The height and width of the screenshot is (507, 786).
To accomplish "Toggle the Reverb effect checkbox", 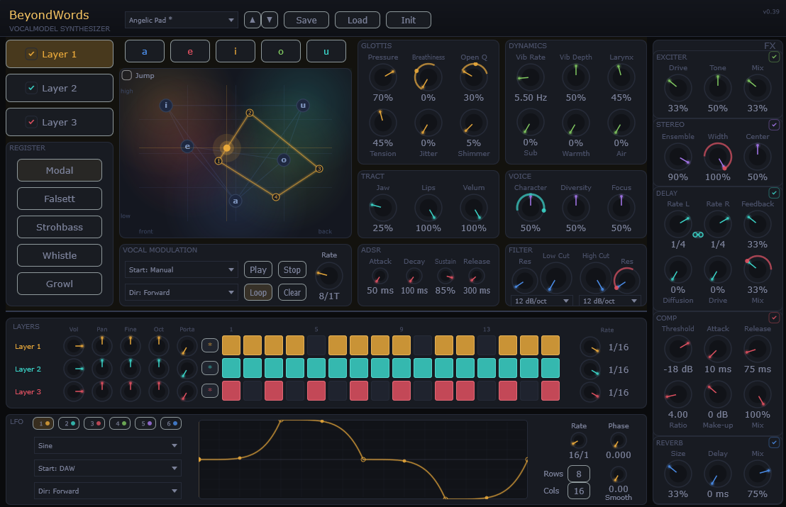I will [774, 442].
